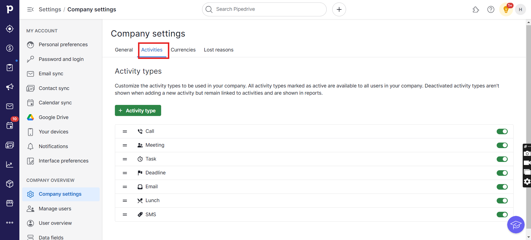Image resolution: width=531 pixels, height=240 pixels.
Task: Open Calendar sync settings
Action: (61, 103)
